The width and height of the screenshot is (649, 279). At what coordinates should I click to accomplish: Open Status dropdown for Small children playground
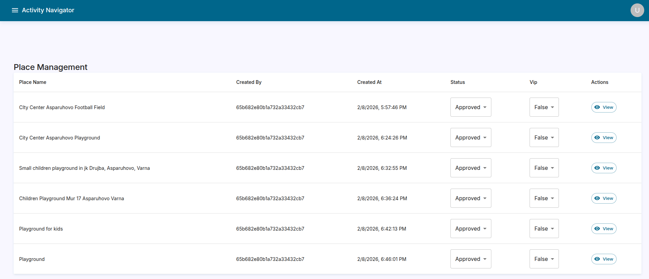(471, 168)
